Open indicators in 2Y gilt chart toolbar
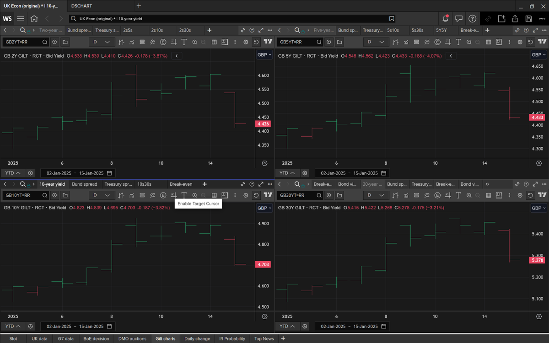This screenshot has height=343, width=549. coord(131,42)
